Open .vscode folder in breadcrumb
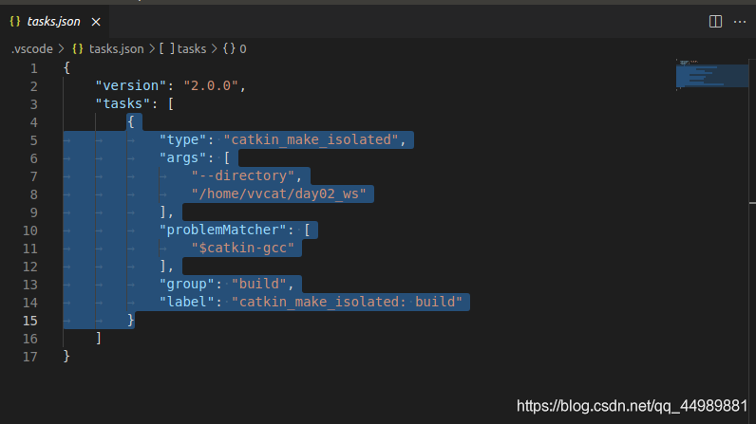This screenshot has height=424, width=756. click(32, 49)
